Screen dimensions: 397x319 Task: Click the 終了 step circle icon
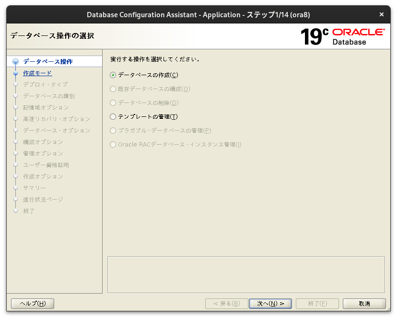(x=16, y=211)
